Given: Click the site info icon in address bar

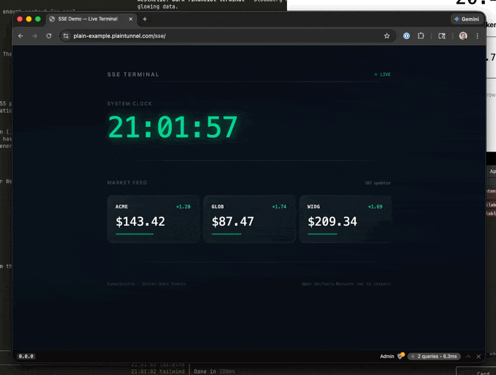Looking at the screenshot, I should coord(66,36).
